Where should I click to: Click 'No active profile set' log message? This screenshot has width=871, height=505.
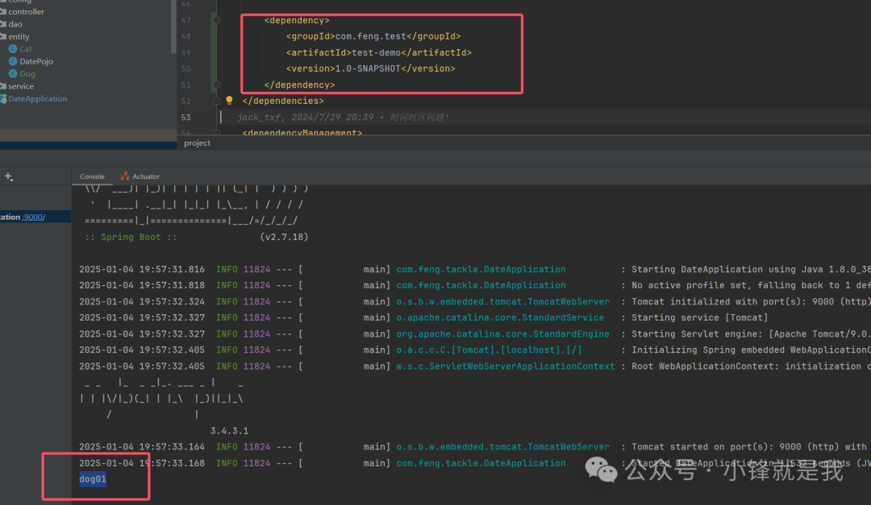[x=751, y=285]
